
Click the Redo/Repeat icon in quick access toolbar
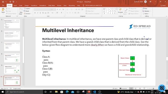(x=10, y=2)
